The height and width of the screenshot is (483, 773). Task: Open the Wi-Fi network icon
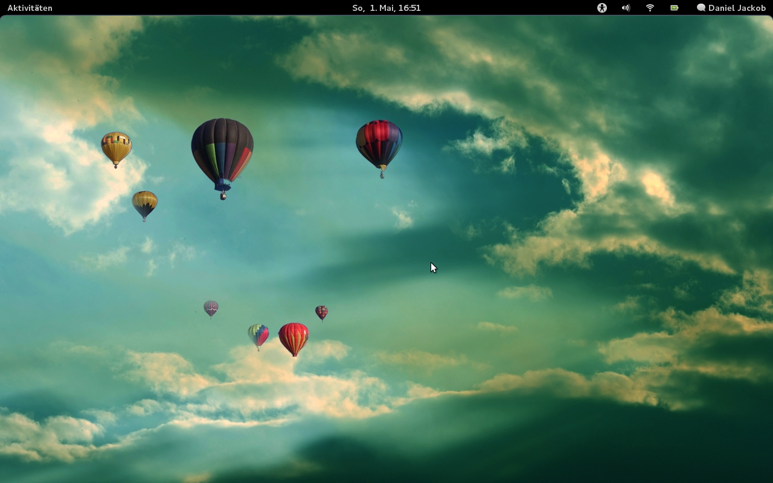pyautogui.click(x=650, y=8)
